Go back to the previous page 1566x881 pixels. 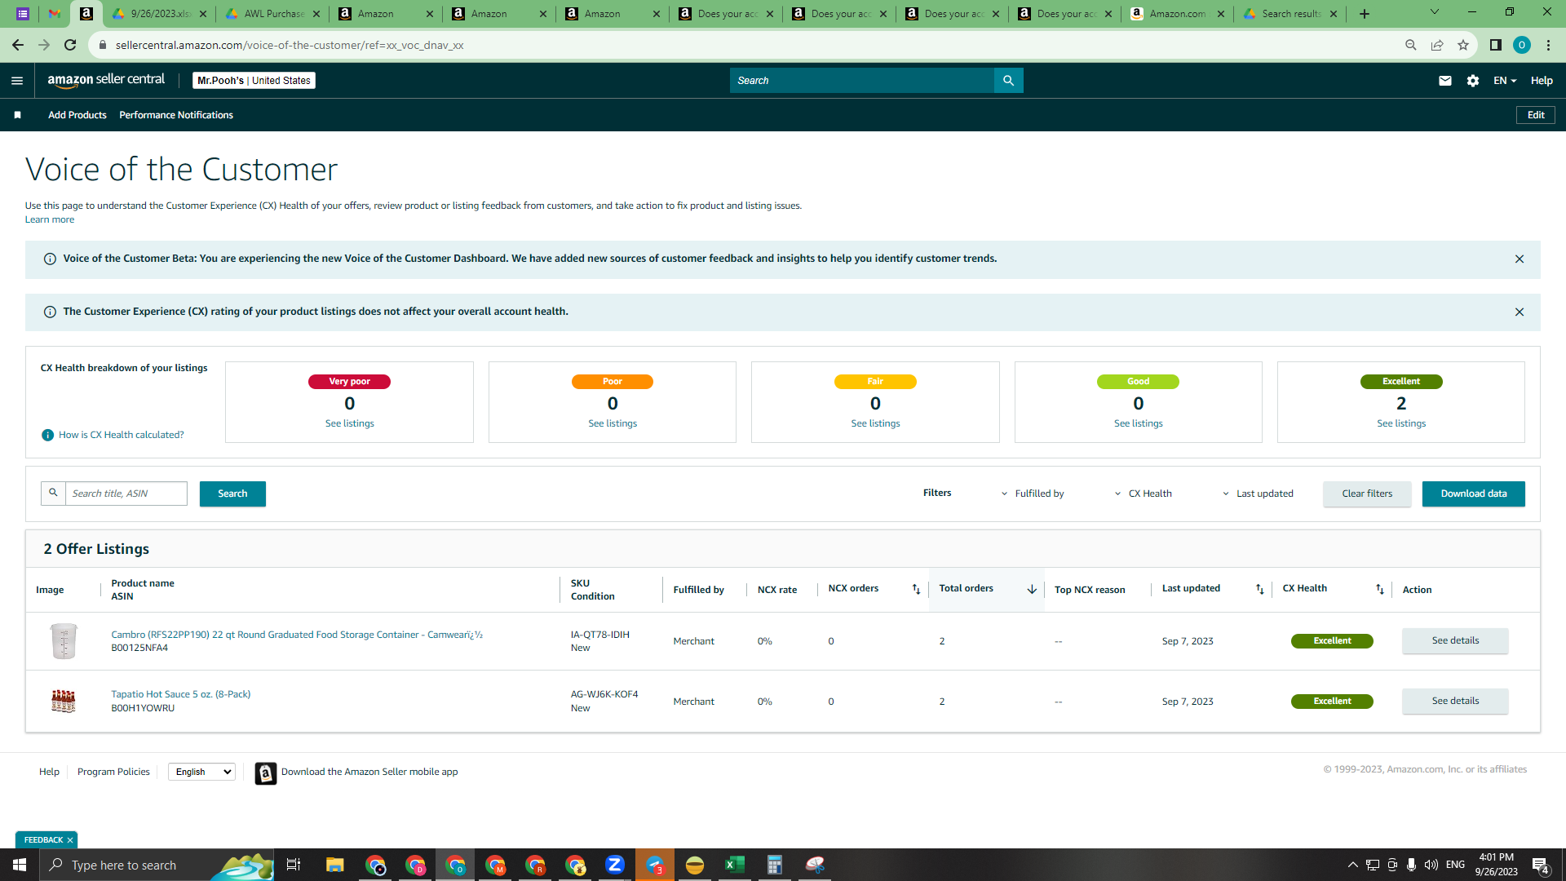point(18,45)
